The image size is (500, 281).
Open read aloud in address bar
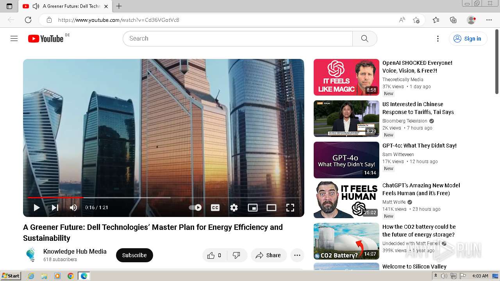pyautogui.click(x=402, y=20)
